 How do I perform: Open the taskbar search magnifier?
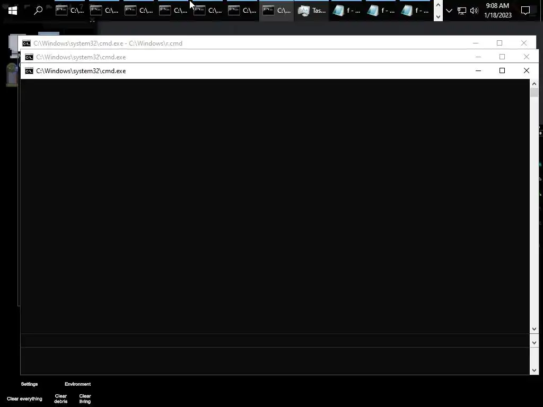pos(38,11)
